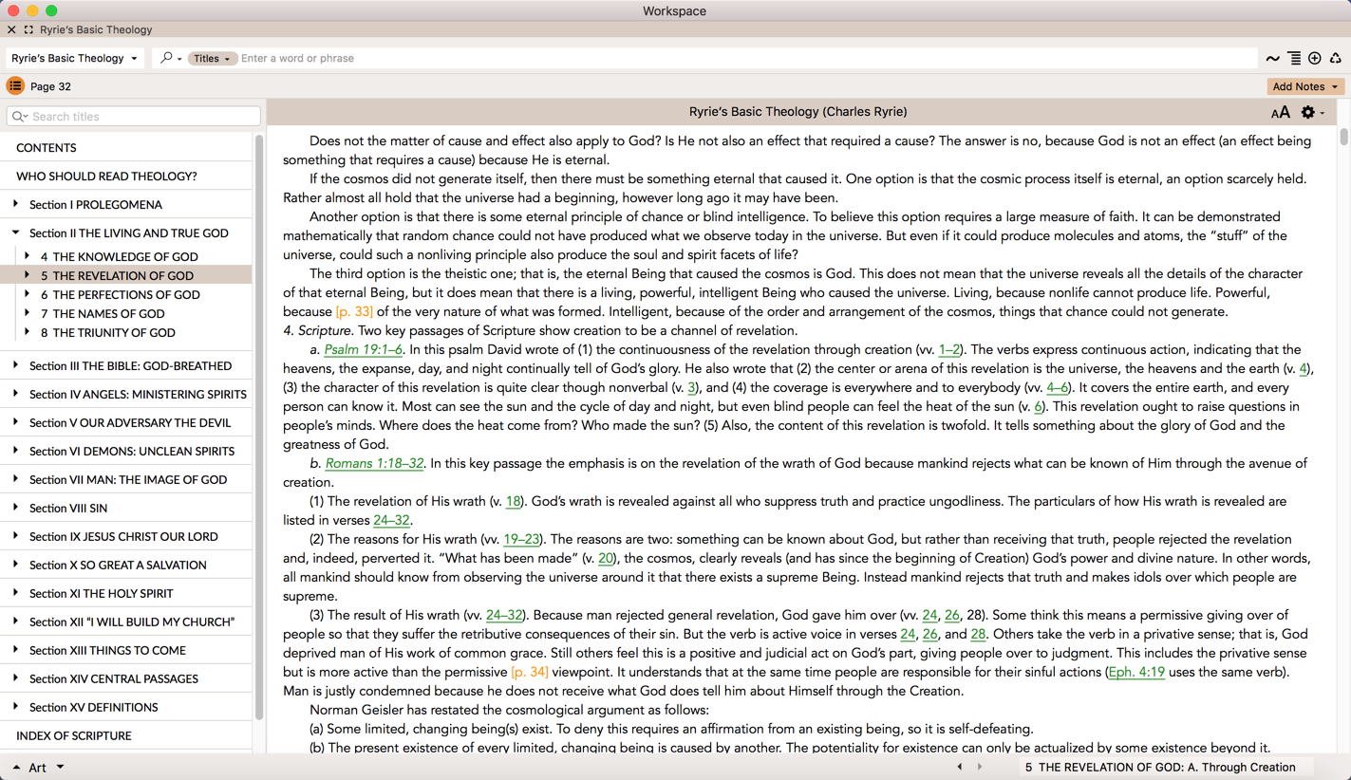Open the Add Notes dropdown
The image size is (1351, 780).
tap(1305, 86)
